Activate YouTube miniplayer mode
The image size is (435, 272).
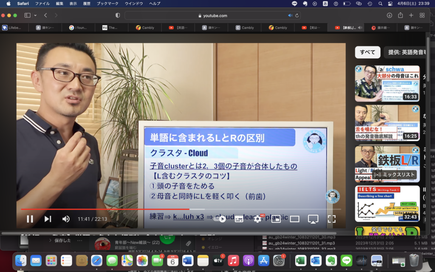[x=276, y=219]
